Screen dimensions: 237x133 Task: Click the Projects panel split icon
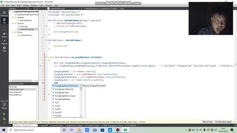point(34,8)
